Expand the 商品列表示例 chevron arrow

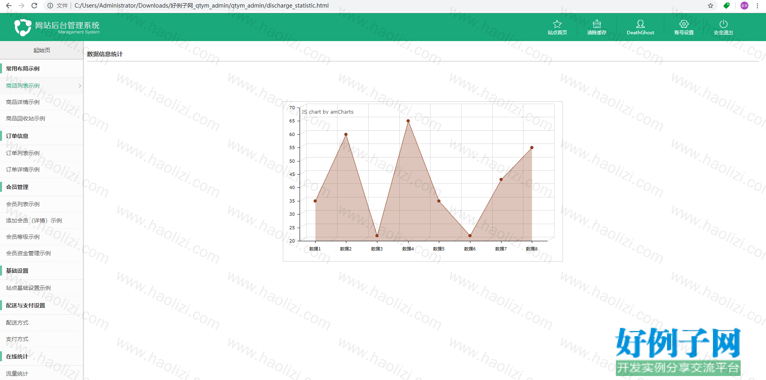[x=80, y=86]
